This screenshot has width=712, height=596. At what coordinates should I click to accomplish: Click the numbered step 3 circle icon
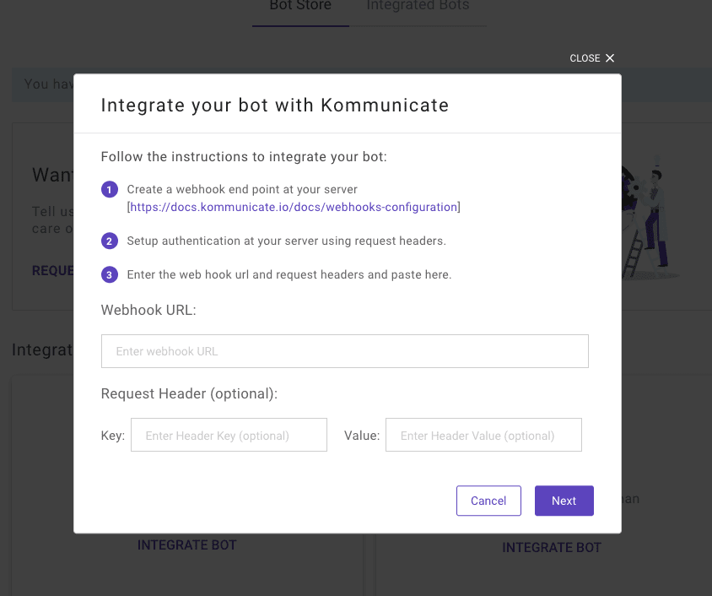coord(110,274)
